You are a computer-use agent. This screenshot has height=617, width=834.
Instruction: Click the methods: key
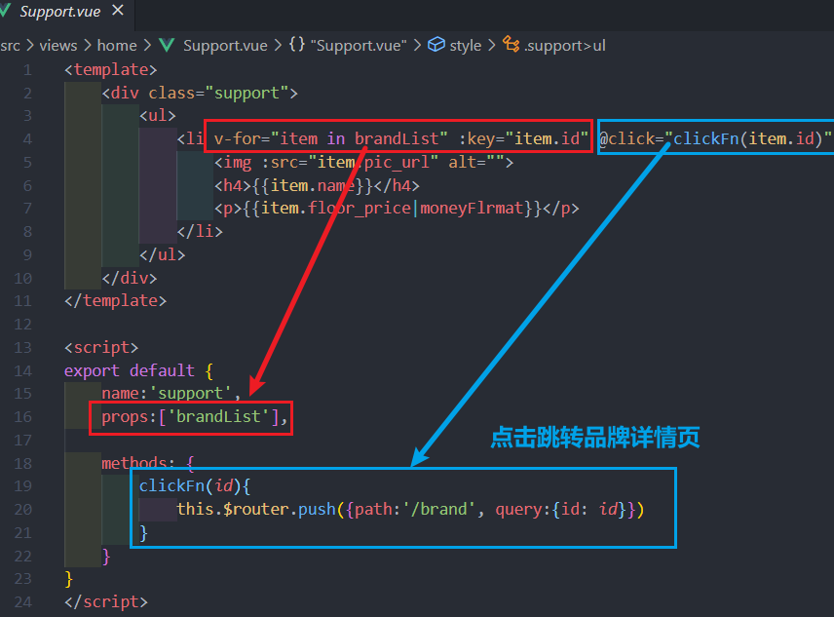click(137, 463)
